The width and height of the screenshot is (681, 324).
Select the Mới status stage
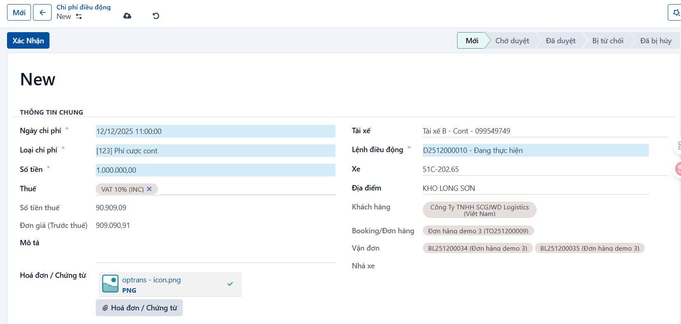471,40
